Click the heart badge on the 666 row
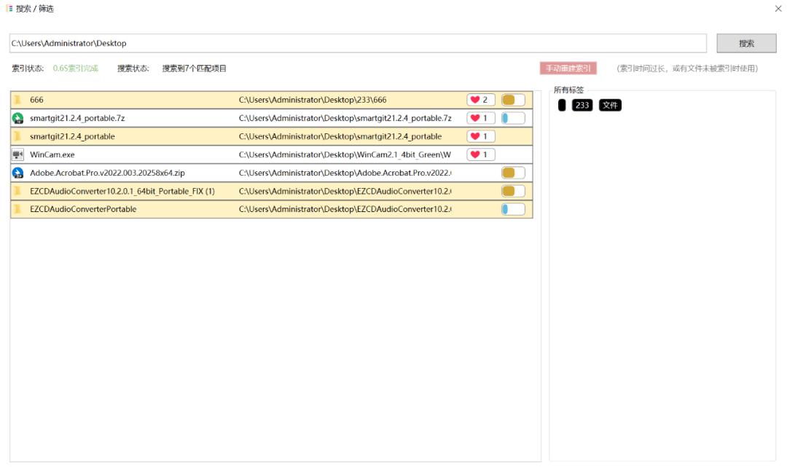Screen dimensions: 787x470 480,100
